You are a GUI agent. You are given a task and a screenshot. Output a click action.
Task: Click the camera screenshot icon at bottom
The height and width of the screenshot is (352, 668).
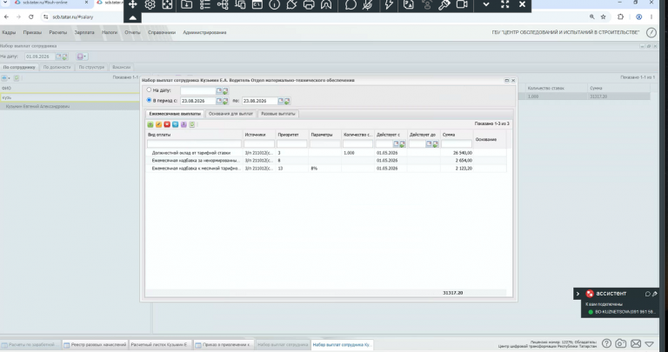point(621,343)
